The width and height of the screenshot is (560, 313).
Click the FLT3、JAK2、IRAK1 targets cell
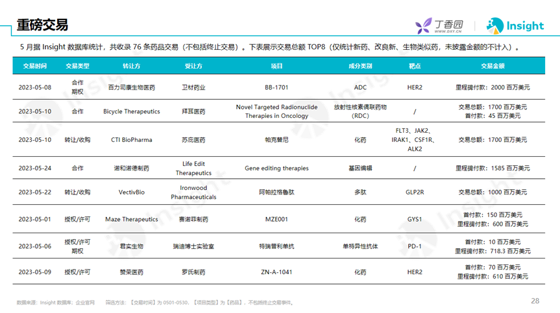(415, 140)
